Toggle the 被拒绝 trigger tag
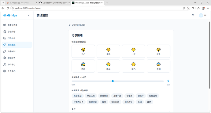 [129, 96]
